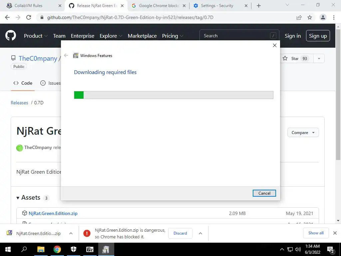Close the Google Chrome blocks tab
This screenshot has width=341, height=256.
[184, 6]
